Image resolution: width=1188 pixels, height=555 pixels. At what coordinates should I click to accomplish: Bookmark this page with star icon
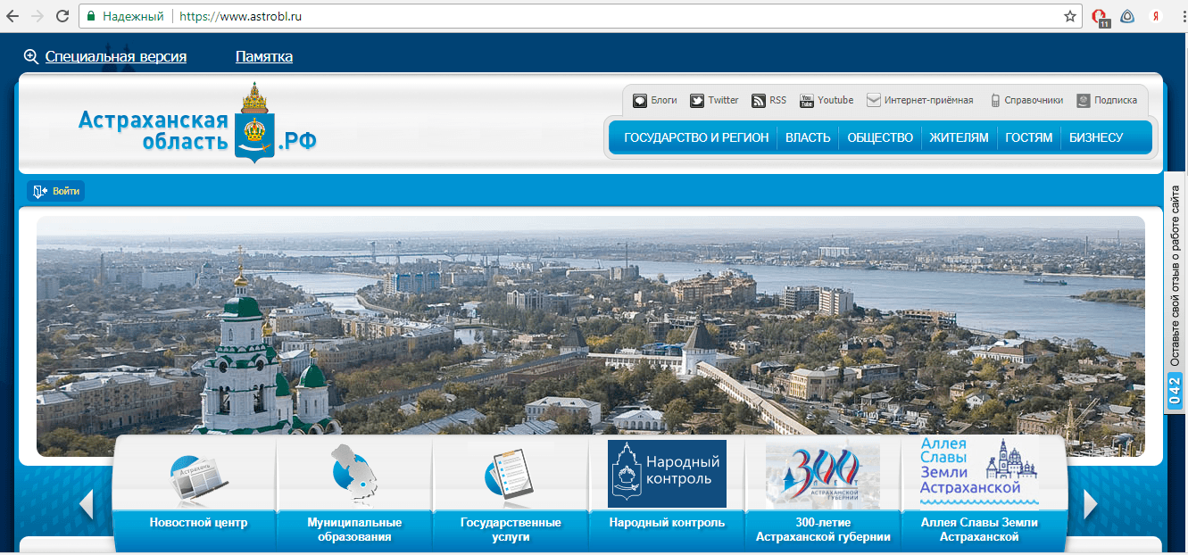[x=1070, y=16]
